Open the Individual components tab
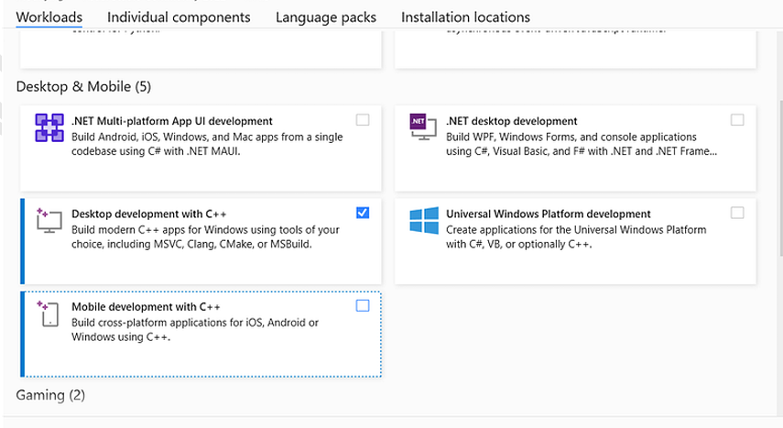 (179, 16)
